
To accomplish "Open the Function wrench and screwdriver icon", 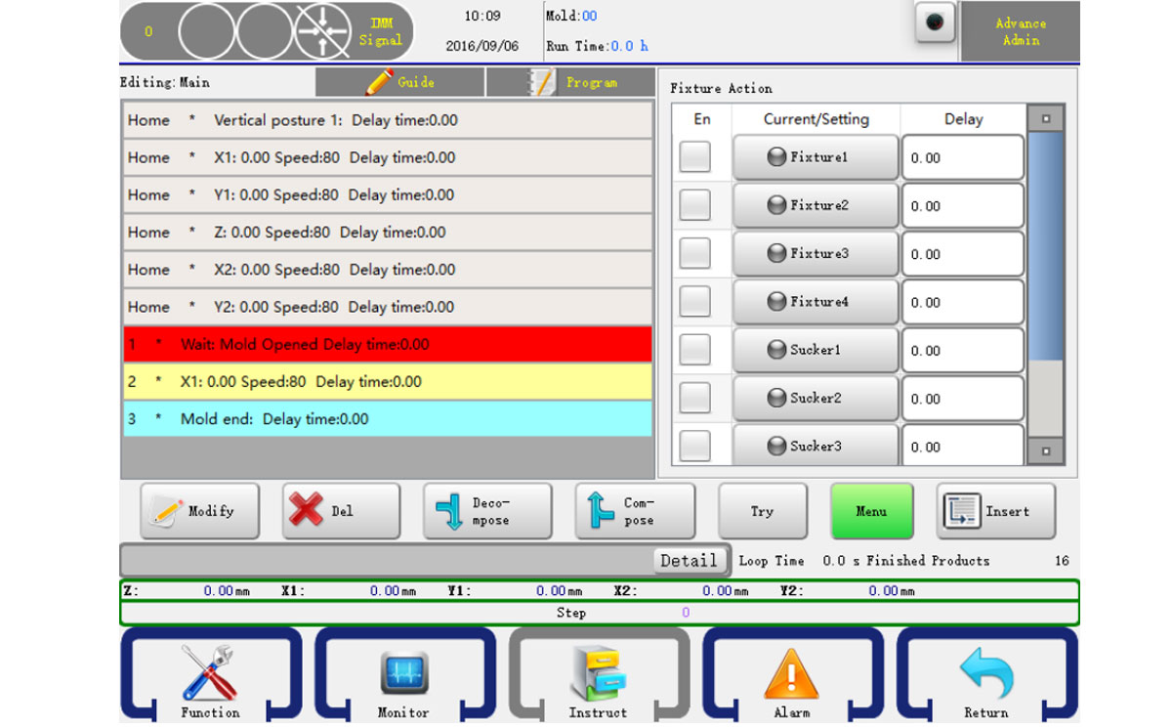I will pos(209,674).
